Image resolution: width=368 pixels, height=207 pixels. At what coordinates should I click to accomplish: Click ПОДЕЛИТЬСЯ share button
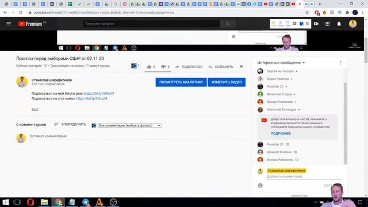(x=189, y=67)
